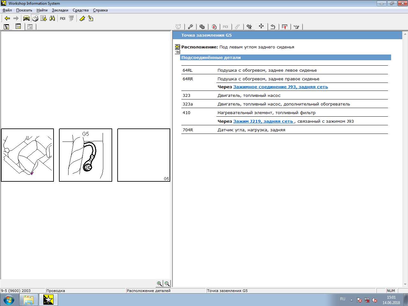Screen dimensions: 408x306
Task: Click the rear seat location thumbnail
Action: click(27, 155)
